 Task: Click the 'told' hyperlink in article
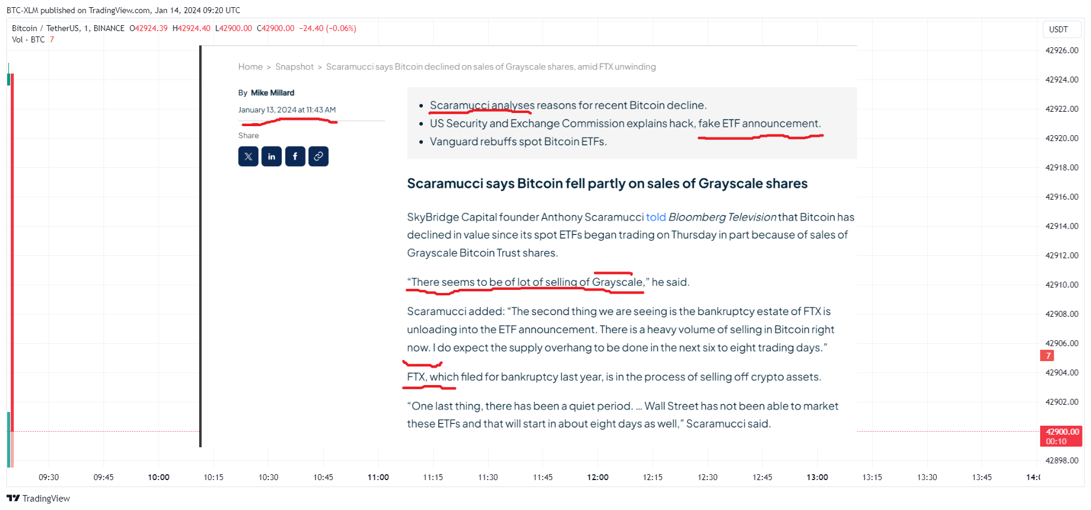pos(656,217)
